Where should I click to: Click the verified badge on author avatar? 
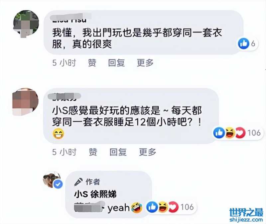coord(58,184)
